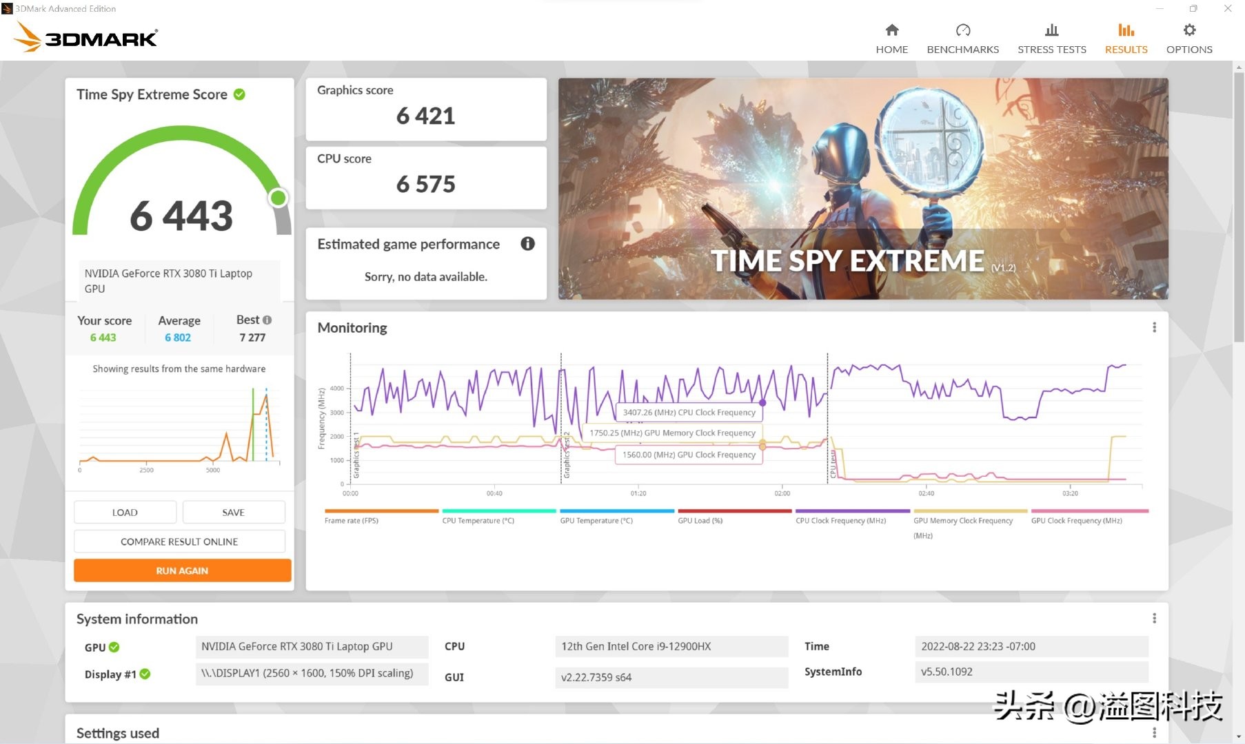
Task: Click the Time value 2022-08-22 23:23 -07:00
Action: [1031, 646]
